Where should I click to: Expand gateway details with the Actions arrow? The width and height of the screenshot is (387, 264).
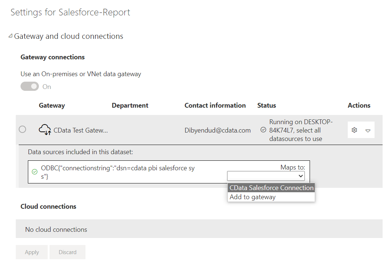pos(368,130)
